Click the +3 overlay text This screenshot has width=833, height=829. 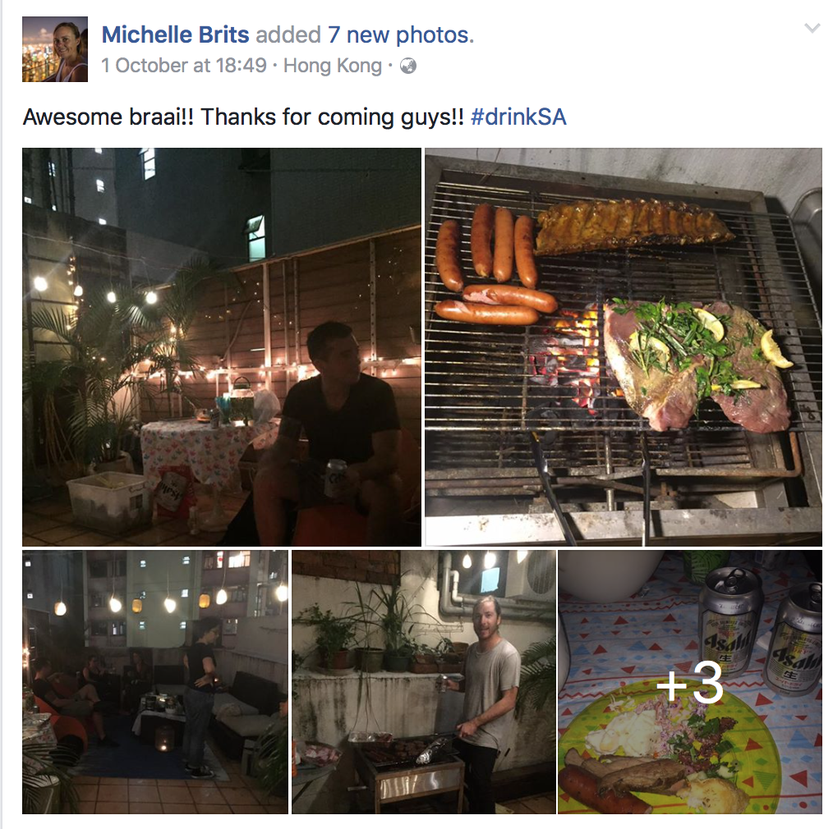[x=689, y=684]
